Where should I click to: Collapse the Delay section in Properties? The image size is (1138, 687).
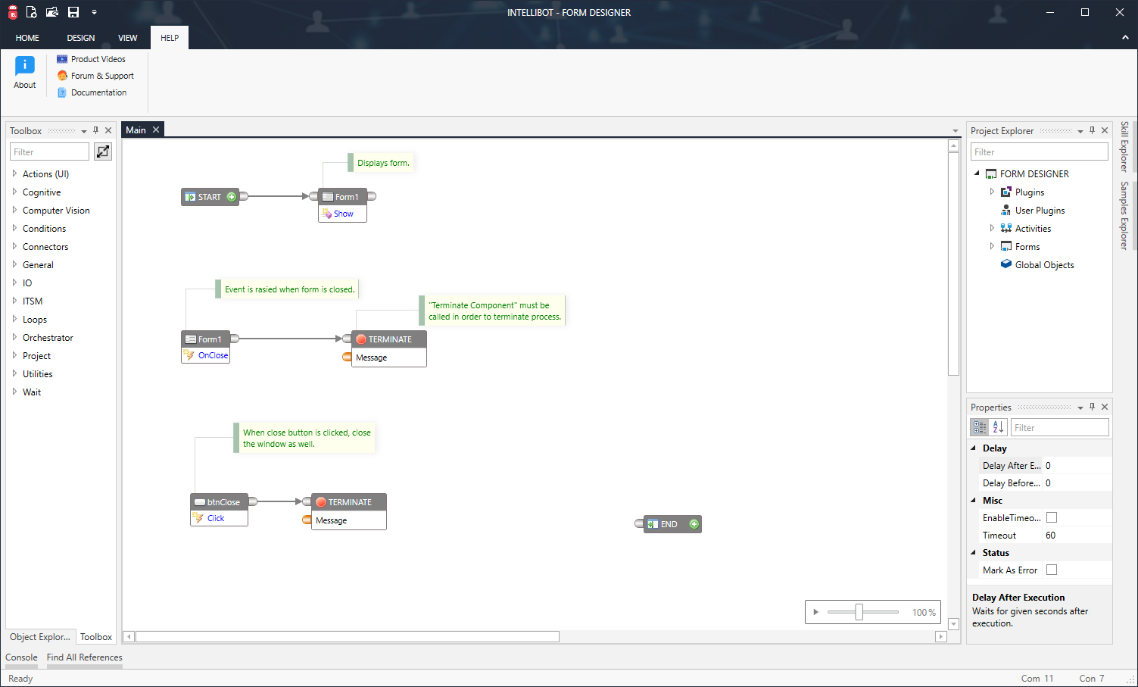tap(974, 448)
